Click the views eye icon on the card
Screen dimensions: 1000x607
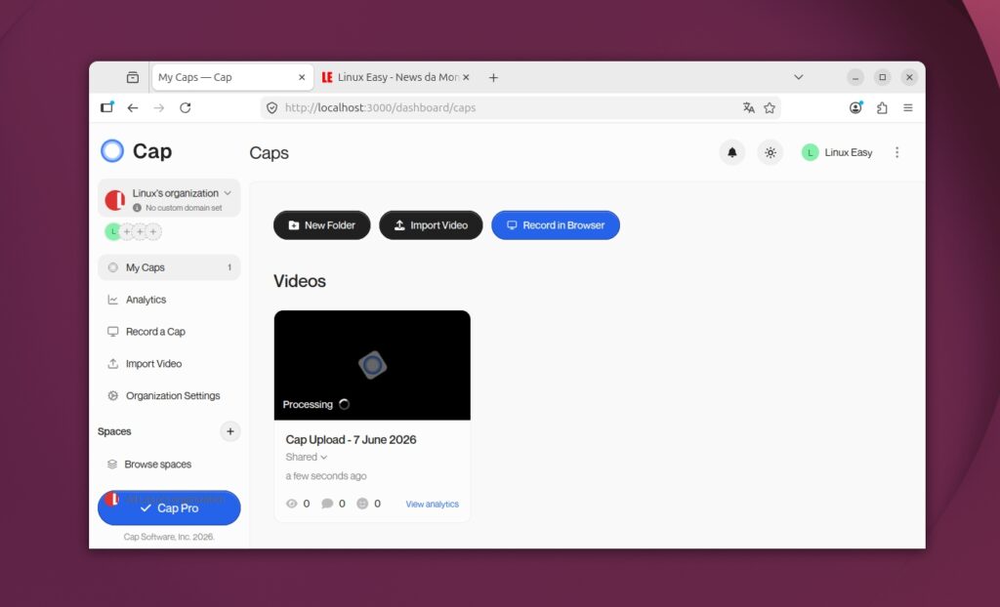(x=291, y=504)
